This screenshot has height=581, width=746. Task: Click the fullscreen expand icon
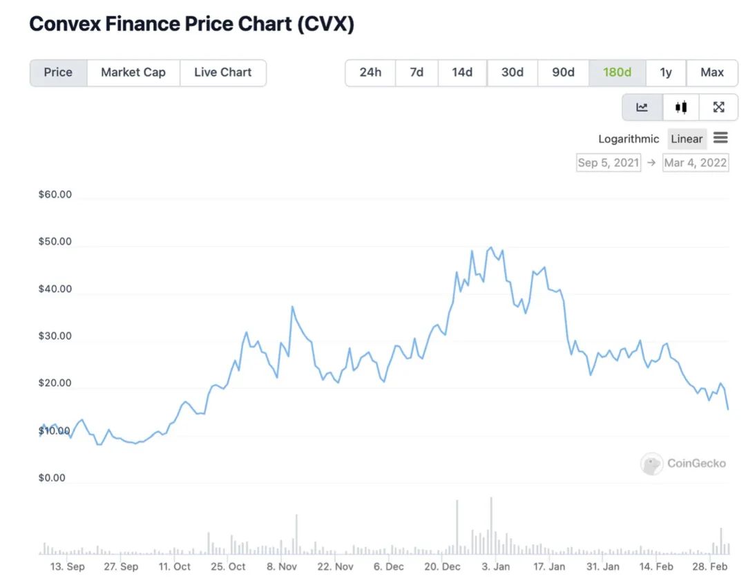point(718,107)
